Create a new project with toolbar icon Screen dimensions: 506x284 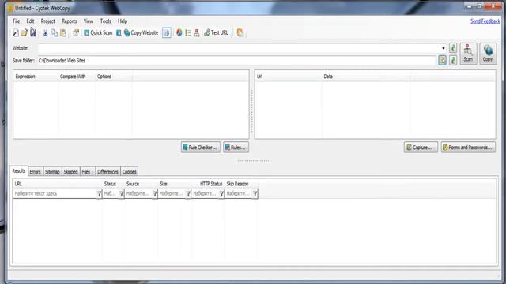[x=16, y=32]
